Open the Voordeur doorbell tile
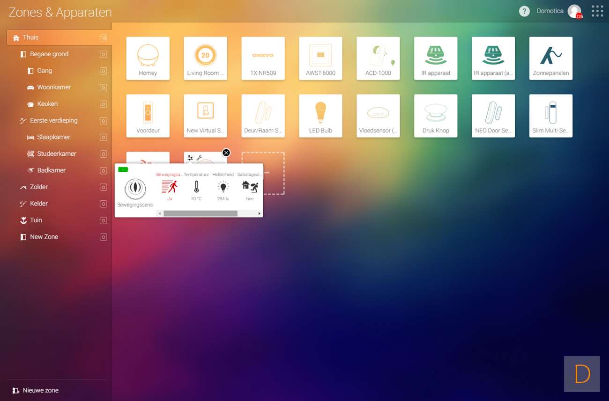 pos(148,116)
